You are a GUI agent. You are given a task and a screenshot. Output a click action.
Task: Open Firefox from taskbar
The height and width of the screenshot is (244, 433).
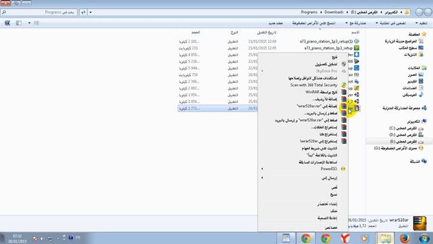pos(405,238)
